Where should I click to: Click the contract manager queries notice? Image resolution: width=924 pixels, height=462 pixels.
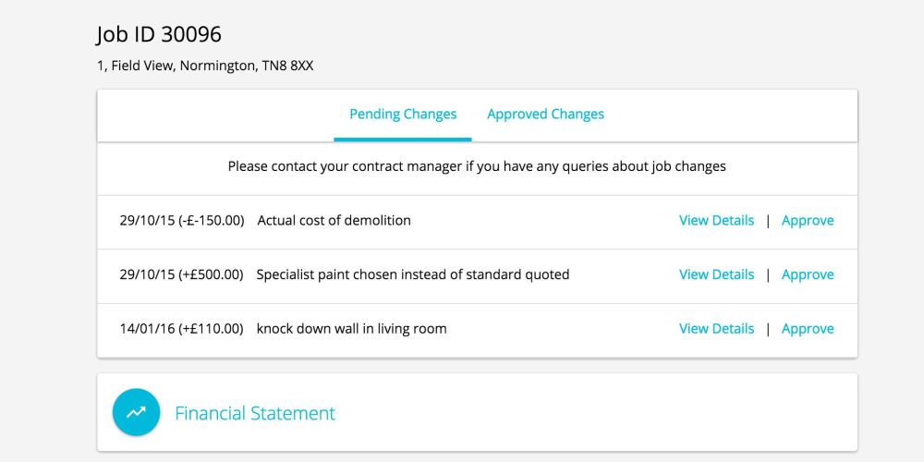pyautogui.click(x=477, y=167)
